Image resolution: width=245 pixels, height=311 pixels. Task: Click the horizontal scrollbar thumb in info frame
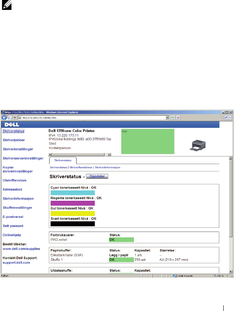click(78, 155)
